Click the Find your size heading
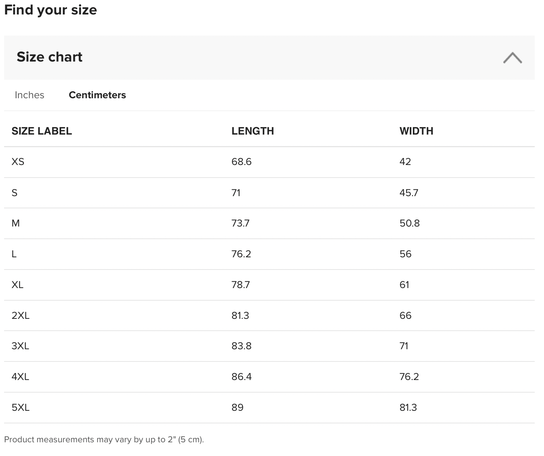544x456 pixels. click(x=50, y=10)
